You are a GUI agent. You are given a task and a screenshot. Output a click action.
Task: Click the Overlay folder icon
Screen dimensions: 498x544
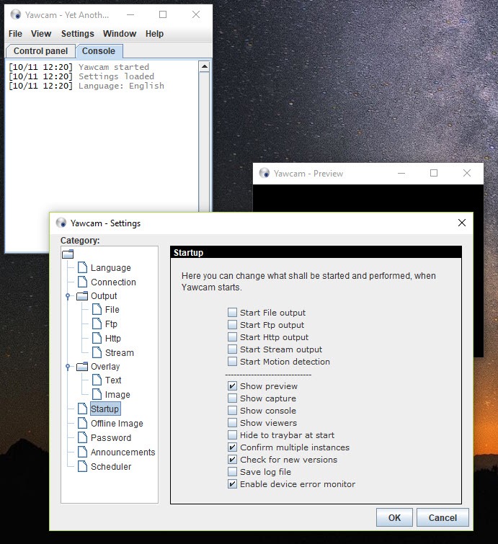[x=82, y=366]
